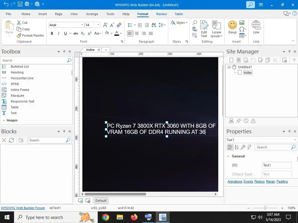Open lightning events icon in Properties
Viewport: 298px width, 223px height.
pyautogui.click(x=249, y=147)
